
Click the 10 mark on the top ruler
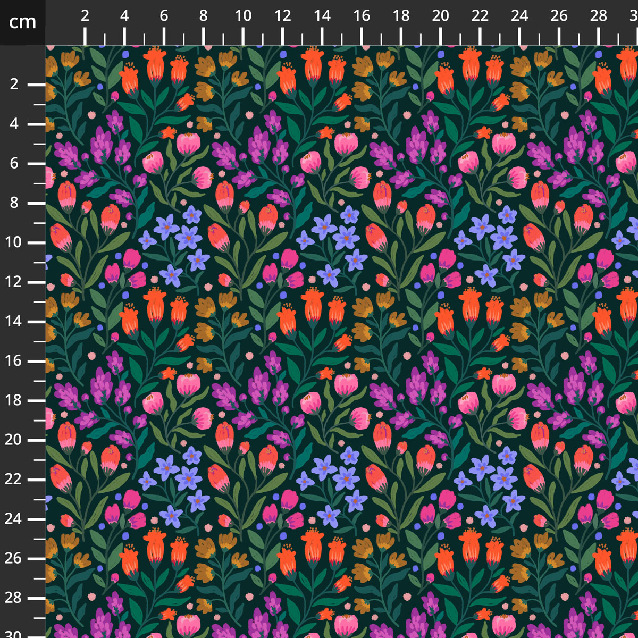pyautogui.click(x=243, y=16)
